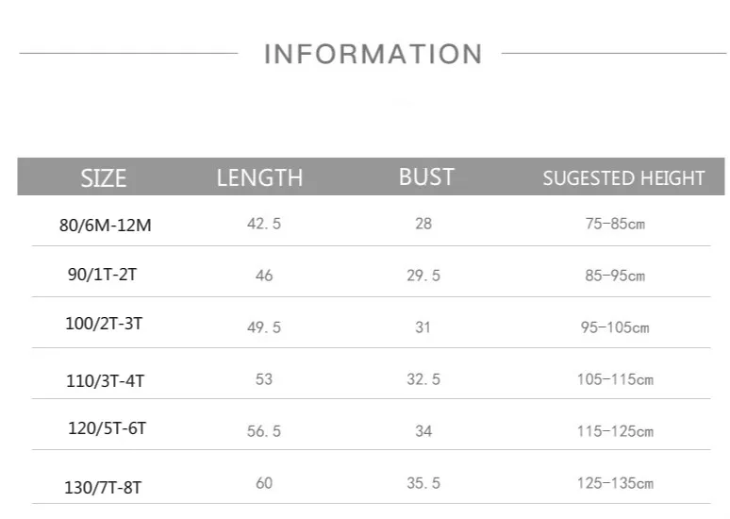Viewport: 730px width, 519px height.
Task: Select the 80/6M-12M size row label
Action: coord(106,225)
